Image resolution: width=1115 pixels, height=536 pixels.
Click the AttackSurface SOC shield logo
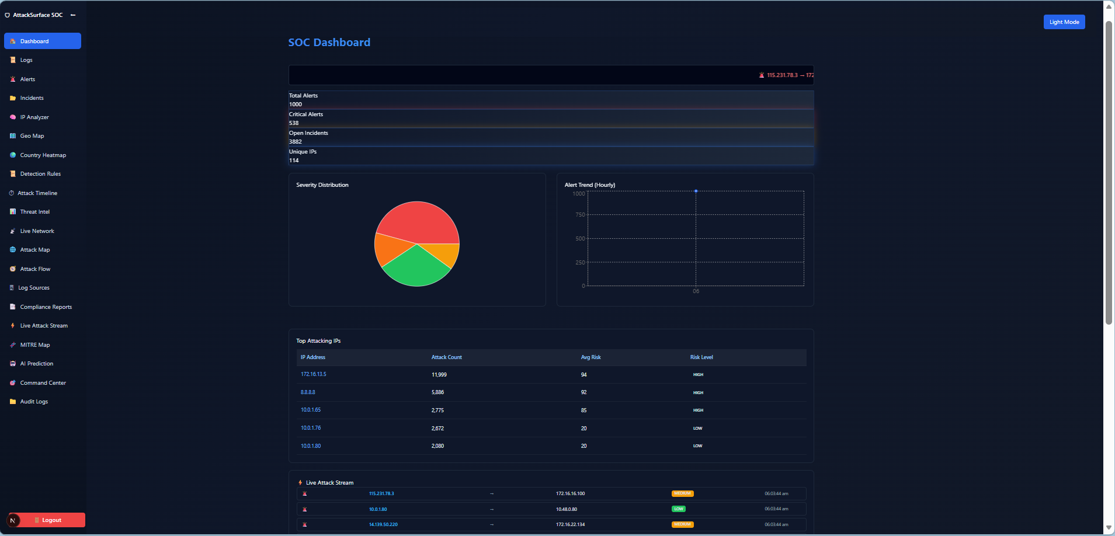(x=8, y=15)
